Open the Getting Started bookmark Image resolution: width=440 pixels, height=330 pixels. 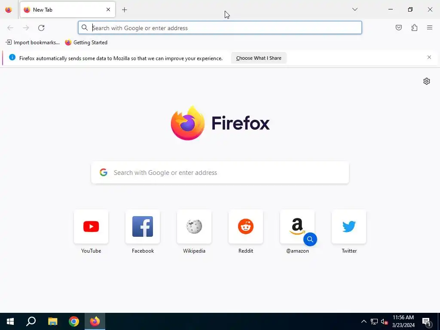click(x=86, y=43)
